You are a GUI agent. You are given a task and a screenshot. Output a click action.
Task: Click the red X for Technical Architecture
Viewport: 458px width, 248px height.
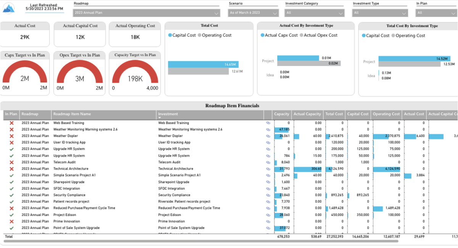coord(11,168)
